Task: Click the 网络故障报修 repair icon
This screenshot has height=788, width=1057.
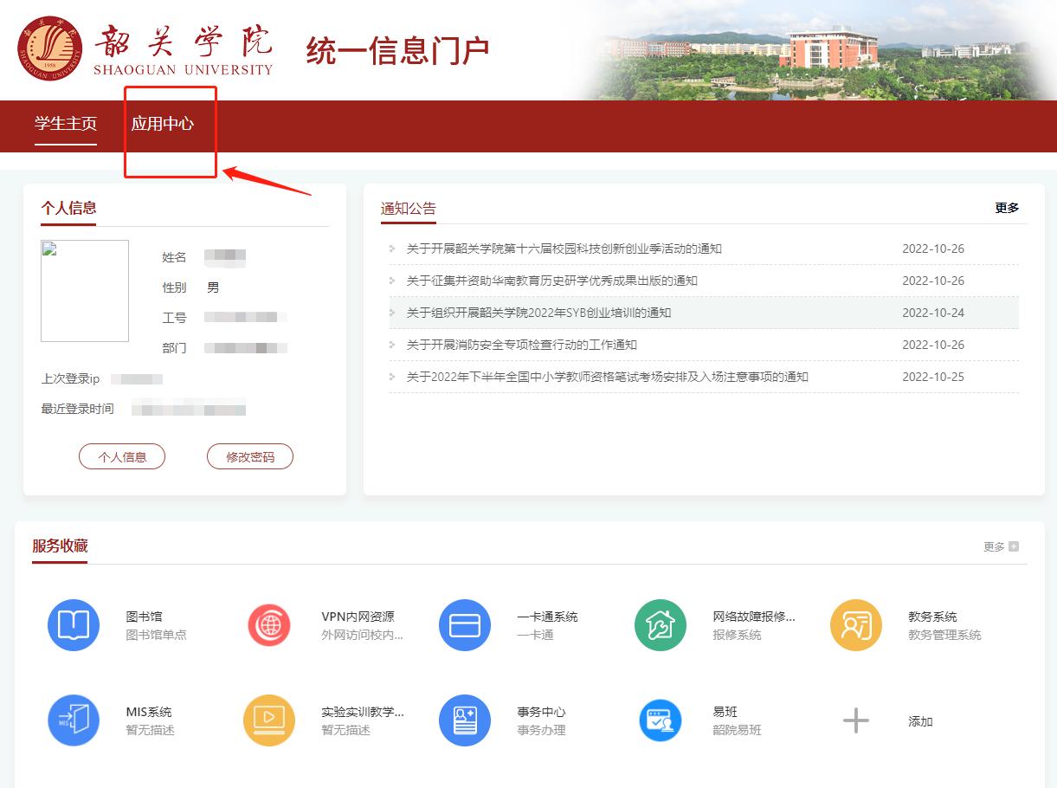Action: [661, 625]
